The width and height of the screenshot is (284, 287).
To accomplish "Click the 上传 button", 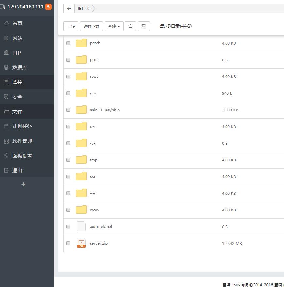I will click(71, 26).
